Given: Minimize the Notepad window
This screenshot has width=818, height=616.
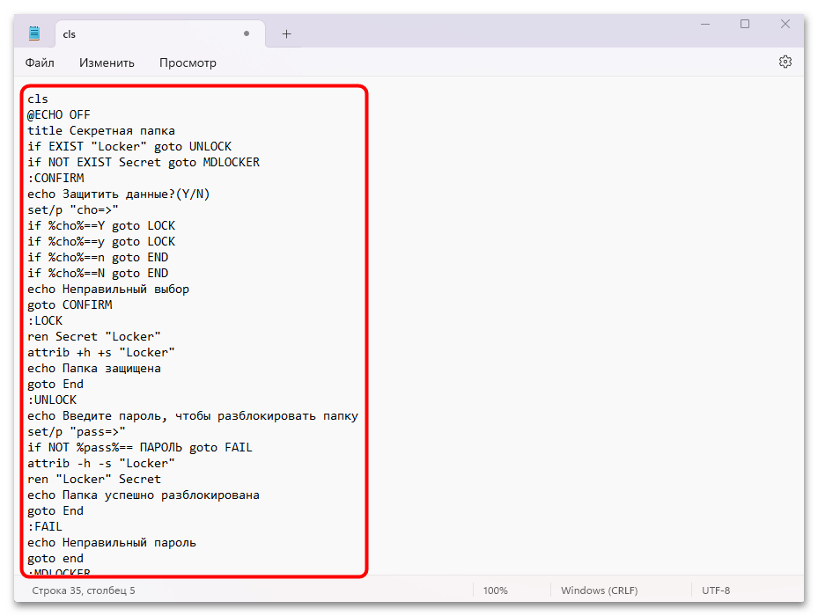Looking at the screenshot, I should click(704, 25).
